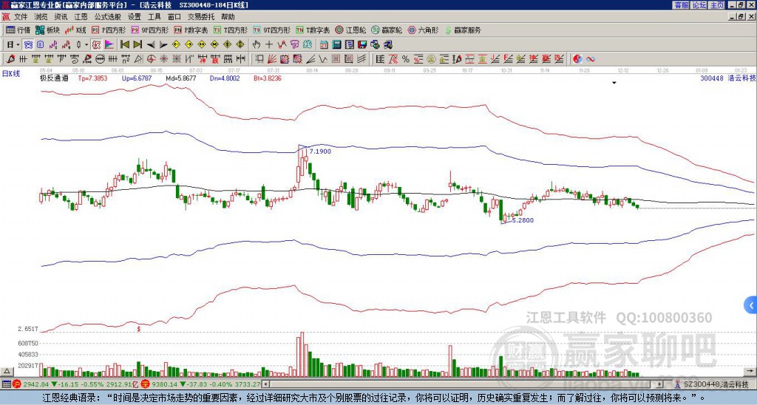Open the 板块 sector view
Viewport: 757px width, 405px height.
[47, 30]
